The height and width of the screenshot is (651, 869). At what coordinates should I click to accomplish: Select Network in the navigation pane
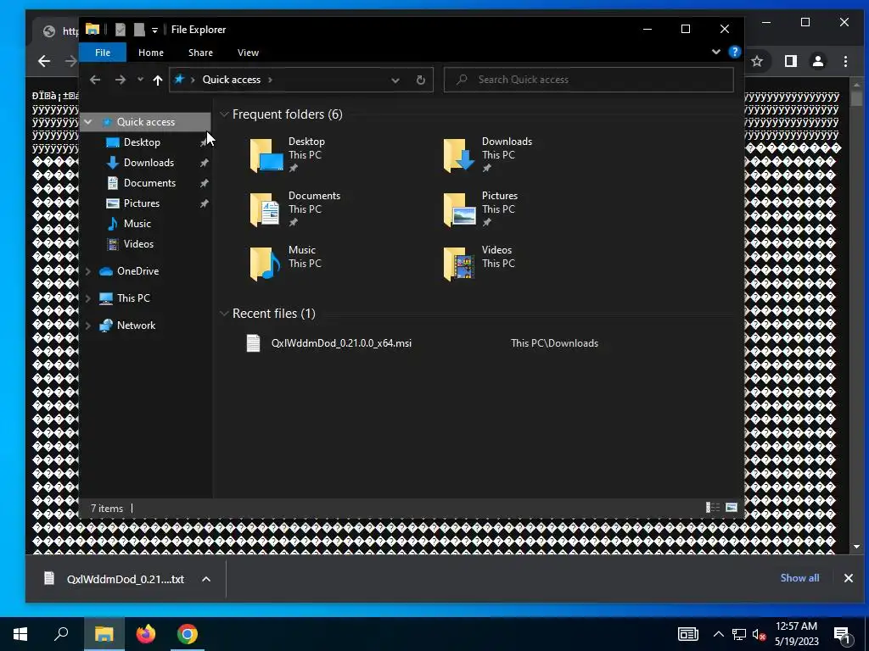[x=136, y=325]
